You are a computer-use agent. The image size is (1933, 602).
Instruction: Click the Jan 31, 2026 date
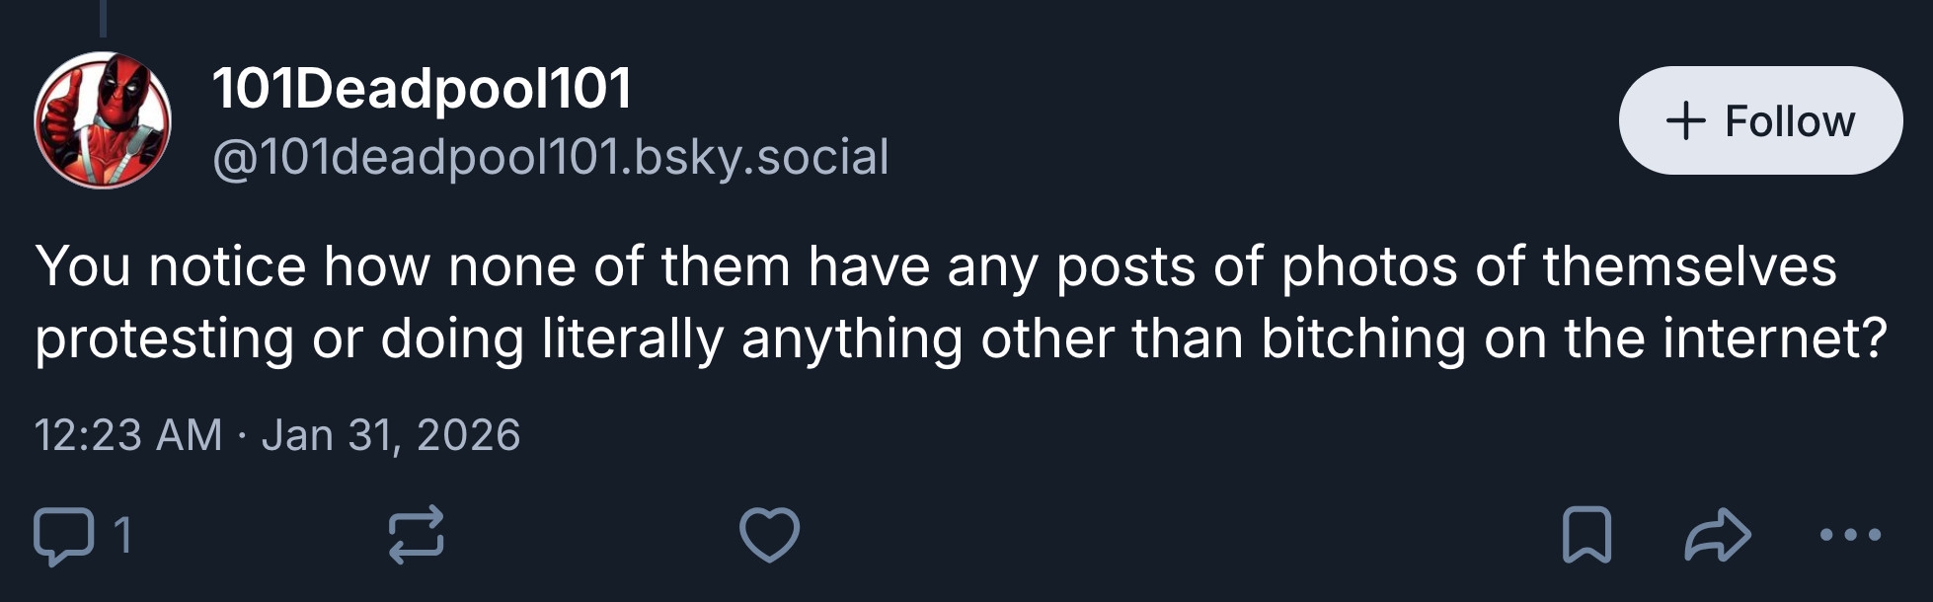coord(390,435)
